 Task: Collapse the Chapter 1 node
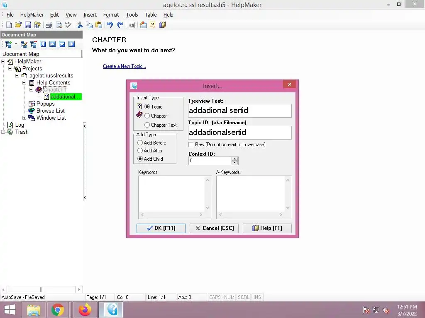click(32, 90)
